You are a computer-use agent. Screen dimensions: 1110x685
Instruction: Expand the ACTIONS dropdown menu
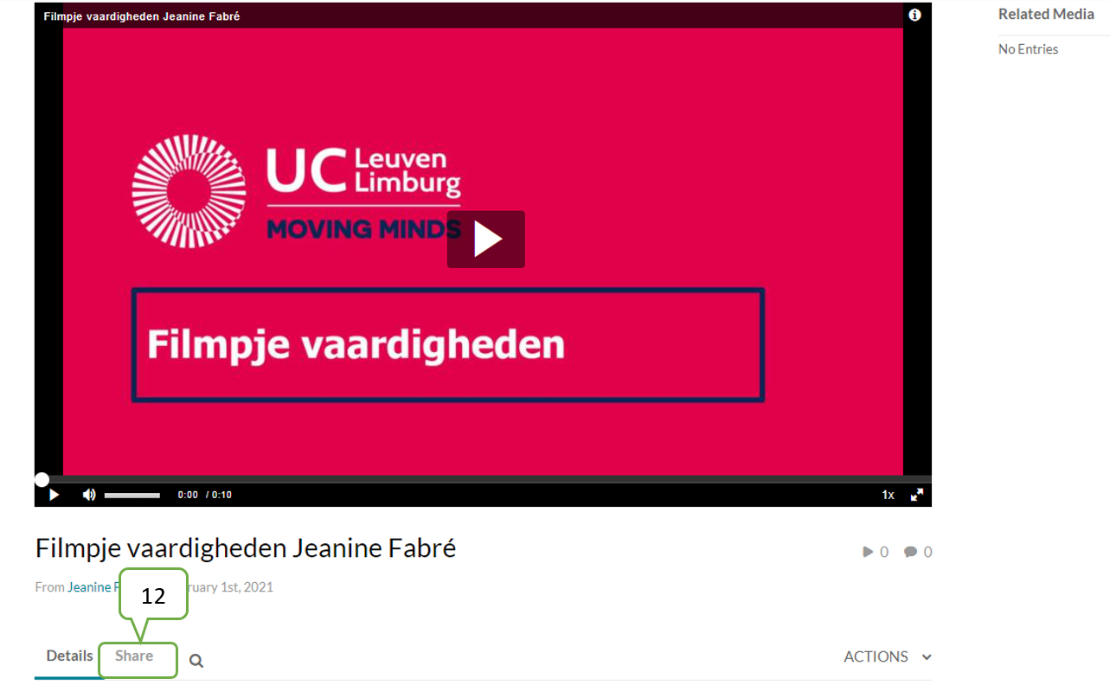click(x=888, y=656)
